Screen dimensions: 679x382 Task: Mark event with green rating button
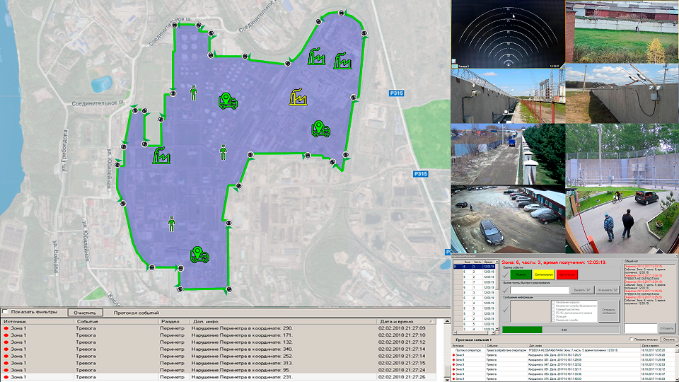[x=521, y=274]
